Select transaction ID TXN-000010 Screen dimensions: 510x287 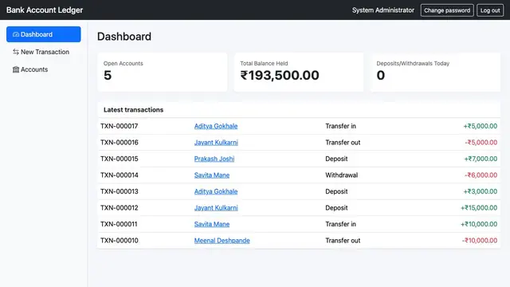point(119,241)
